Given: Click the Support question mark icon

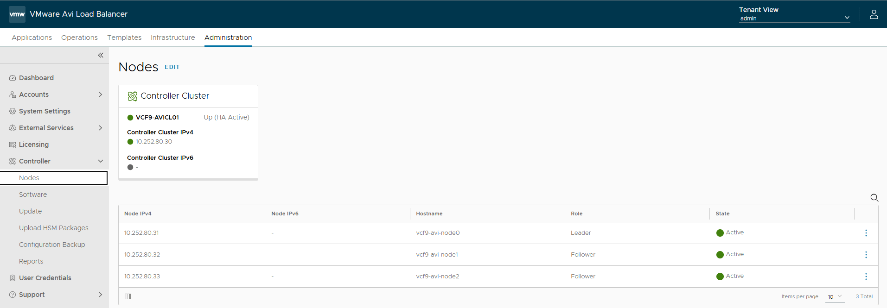Looking at the screenshot, I should (13, 295).
